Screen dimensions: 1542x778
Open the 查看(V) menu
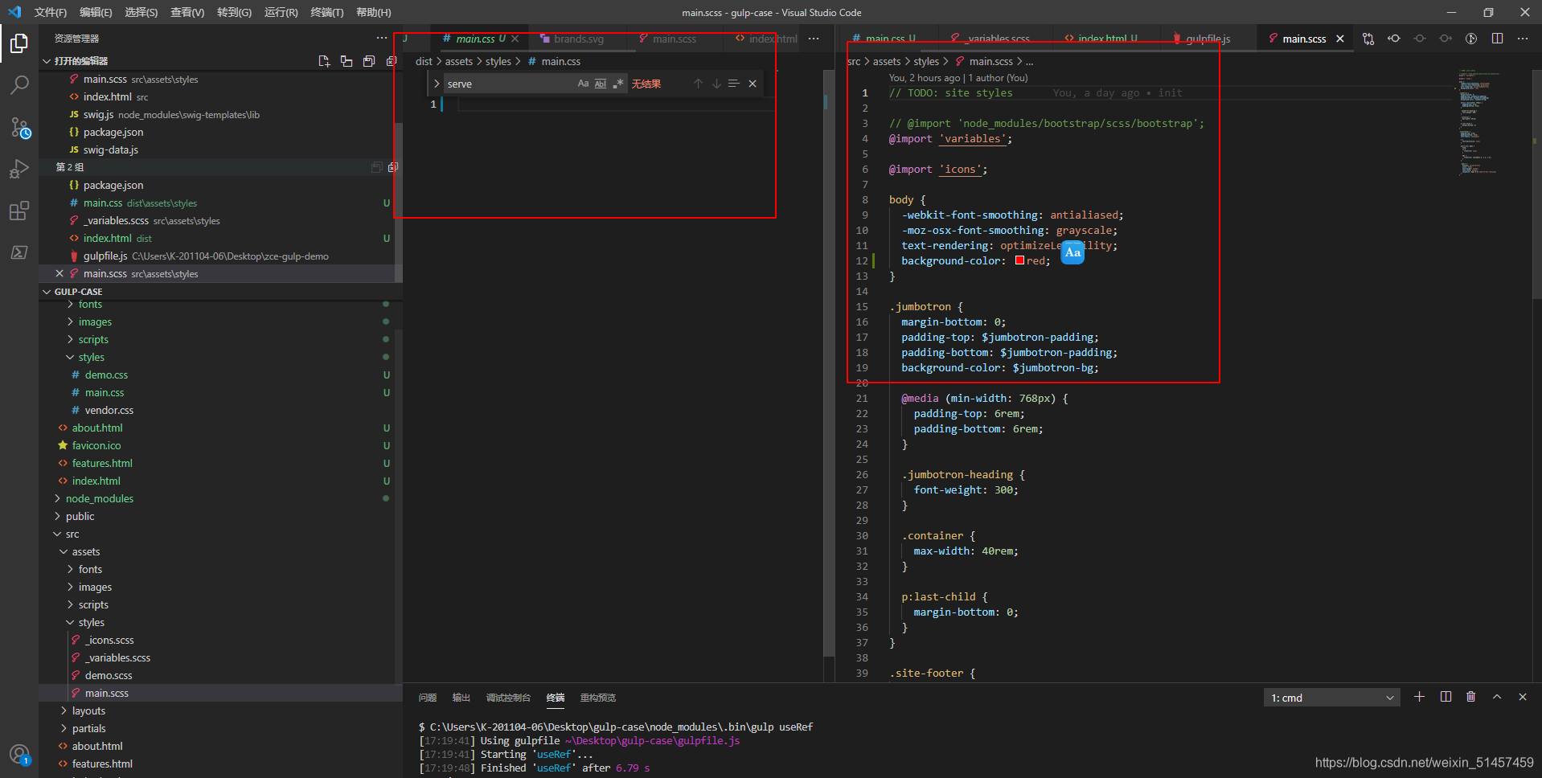pyautogui.click(x=187, y=12)
